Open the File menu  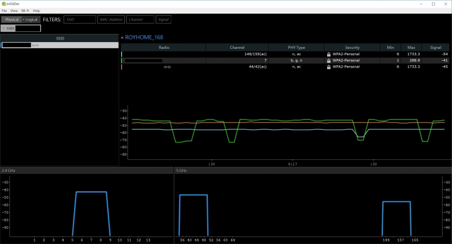pos(4,11)
